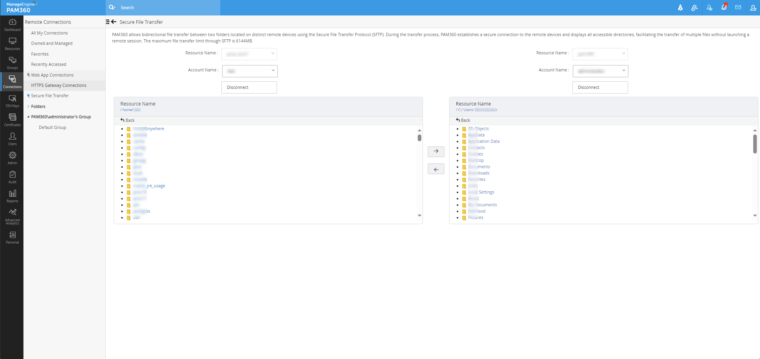Select HTTPS Gateway Connections menu item
The image size is (760, 359).
click(x=58, y=85)
